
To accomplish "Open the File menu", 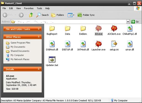I will click(x=4, y=8).
